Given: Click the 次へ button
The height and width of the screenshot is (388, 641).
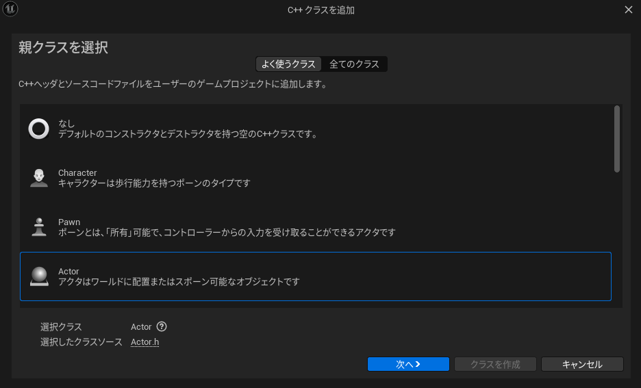Looking at the screenshot, I should (408, 364).
